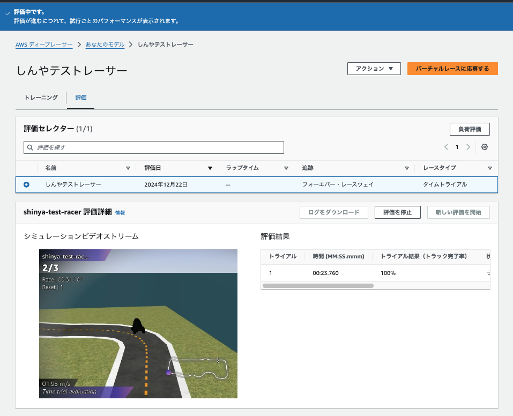Click the sort icon on the 名前 column
Image resolution: width=513 pixels, height=416 pixels.
(129, 168)
